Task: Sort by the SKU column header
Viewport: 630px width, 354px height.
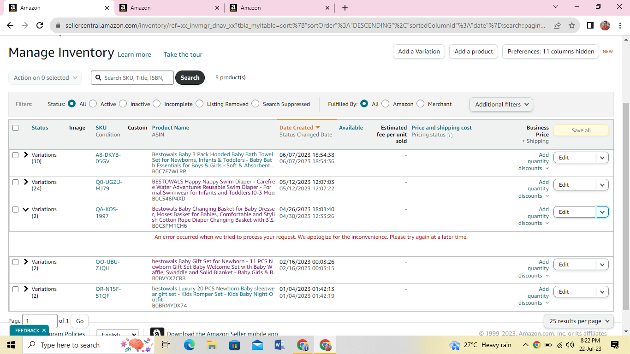Action: [101, 128]
